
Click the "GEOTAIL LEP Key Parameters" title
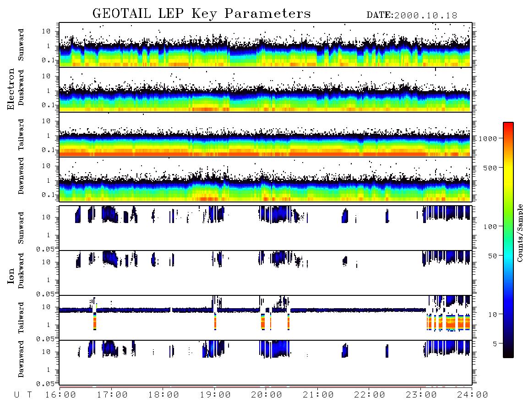coord(202,14)
